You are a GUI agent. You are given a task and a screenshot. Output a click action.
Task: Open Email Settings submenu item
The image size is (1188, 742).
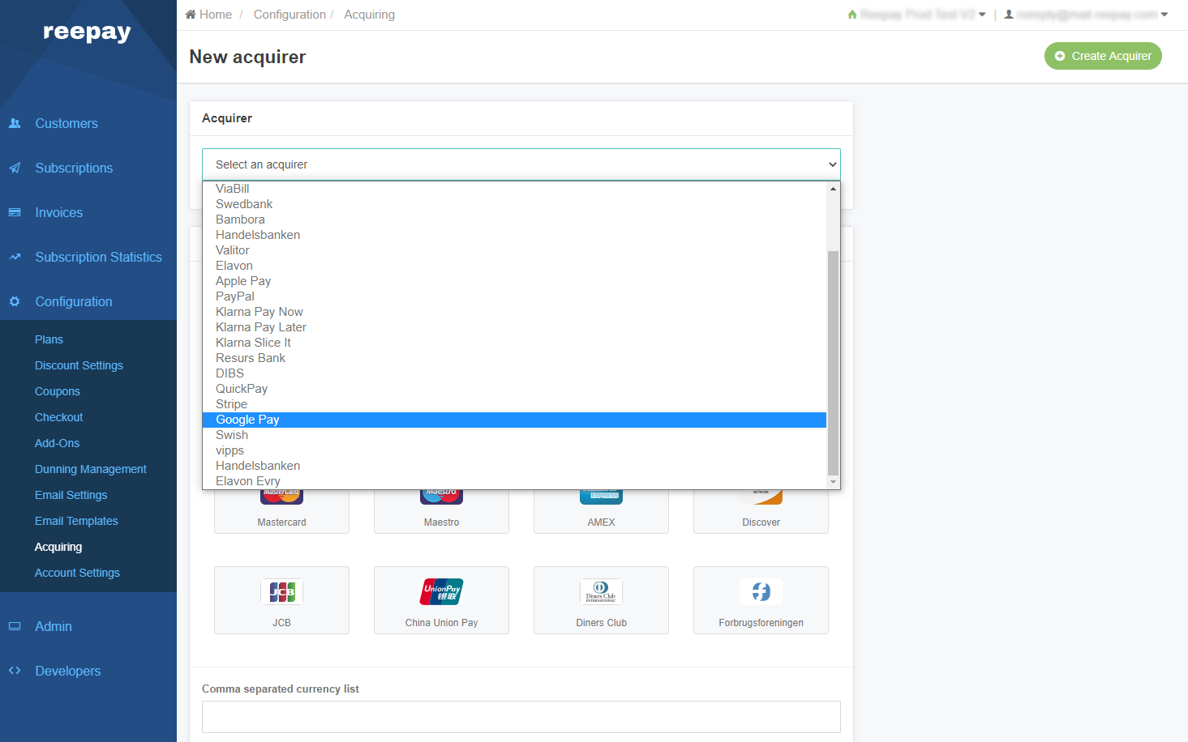[x=71, y=495]
